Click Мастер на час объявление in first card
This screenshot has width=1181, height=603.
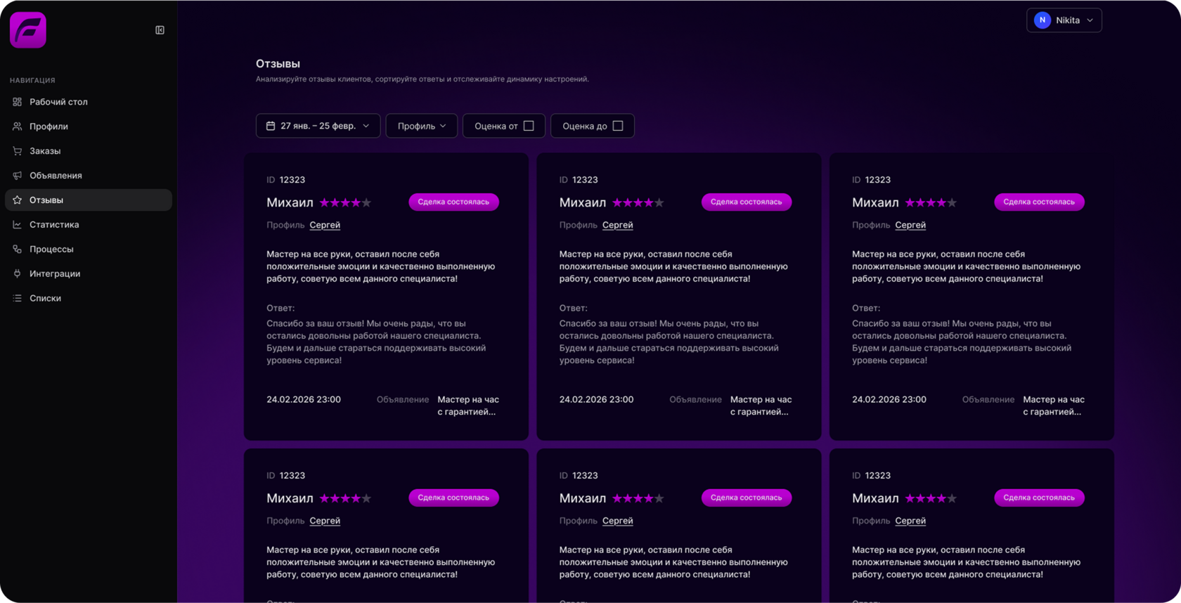467,406
